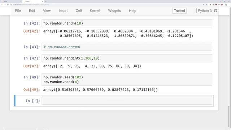Select the In [47] prompt
This screenshot has width=231, height=130.
click(32, 58)
